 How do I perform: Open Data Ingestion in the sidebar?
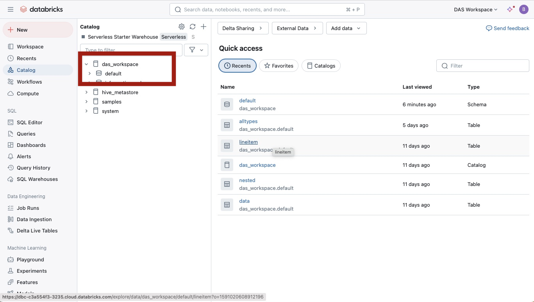click(x=38, y=219)
